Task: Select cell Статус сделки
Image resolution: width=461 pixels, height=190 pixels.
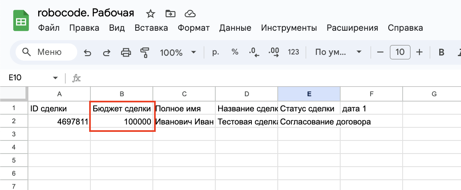Action: tap(309, 108)
